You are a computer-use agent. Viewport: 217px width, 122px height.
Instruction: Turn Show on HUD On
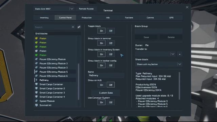pos(101,85)
